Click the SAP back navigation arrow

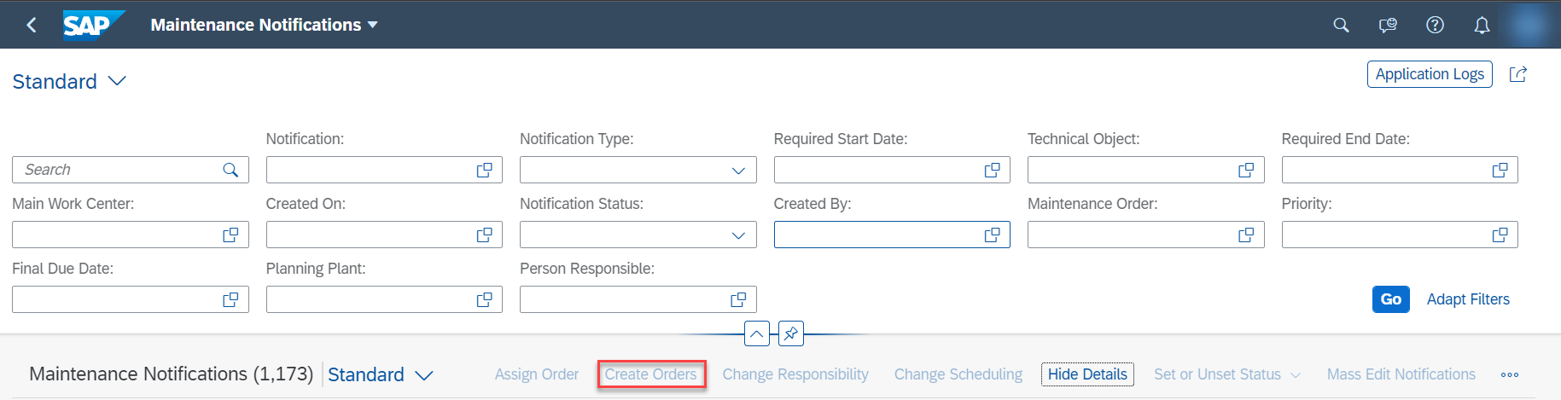coord(32,25)
